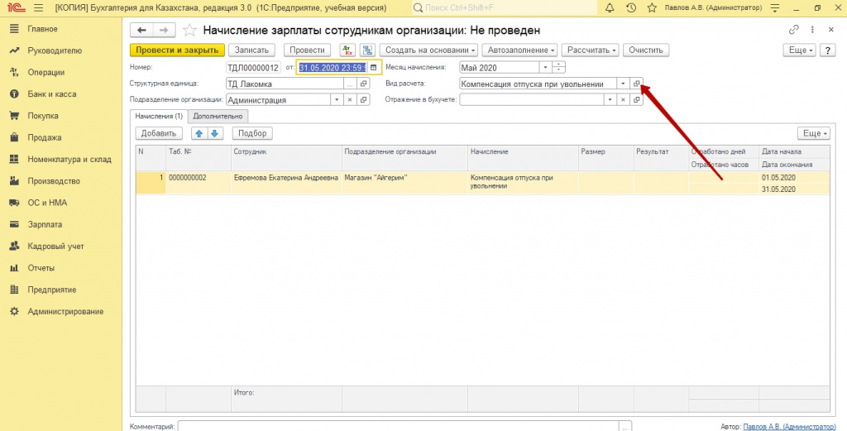The image size is (847, 431).
Task: Open Подразделение организации item form icon
Action: (x=364, y=100)
